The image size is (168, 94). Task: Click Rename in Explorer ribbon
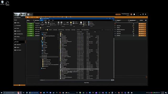pos(67,23)
